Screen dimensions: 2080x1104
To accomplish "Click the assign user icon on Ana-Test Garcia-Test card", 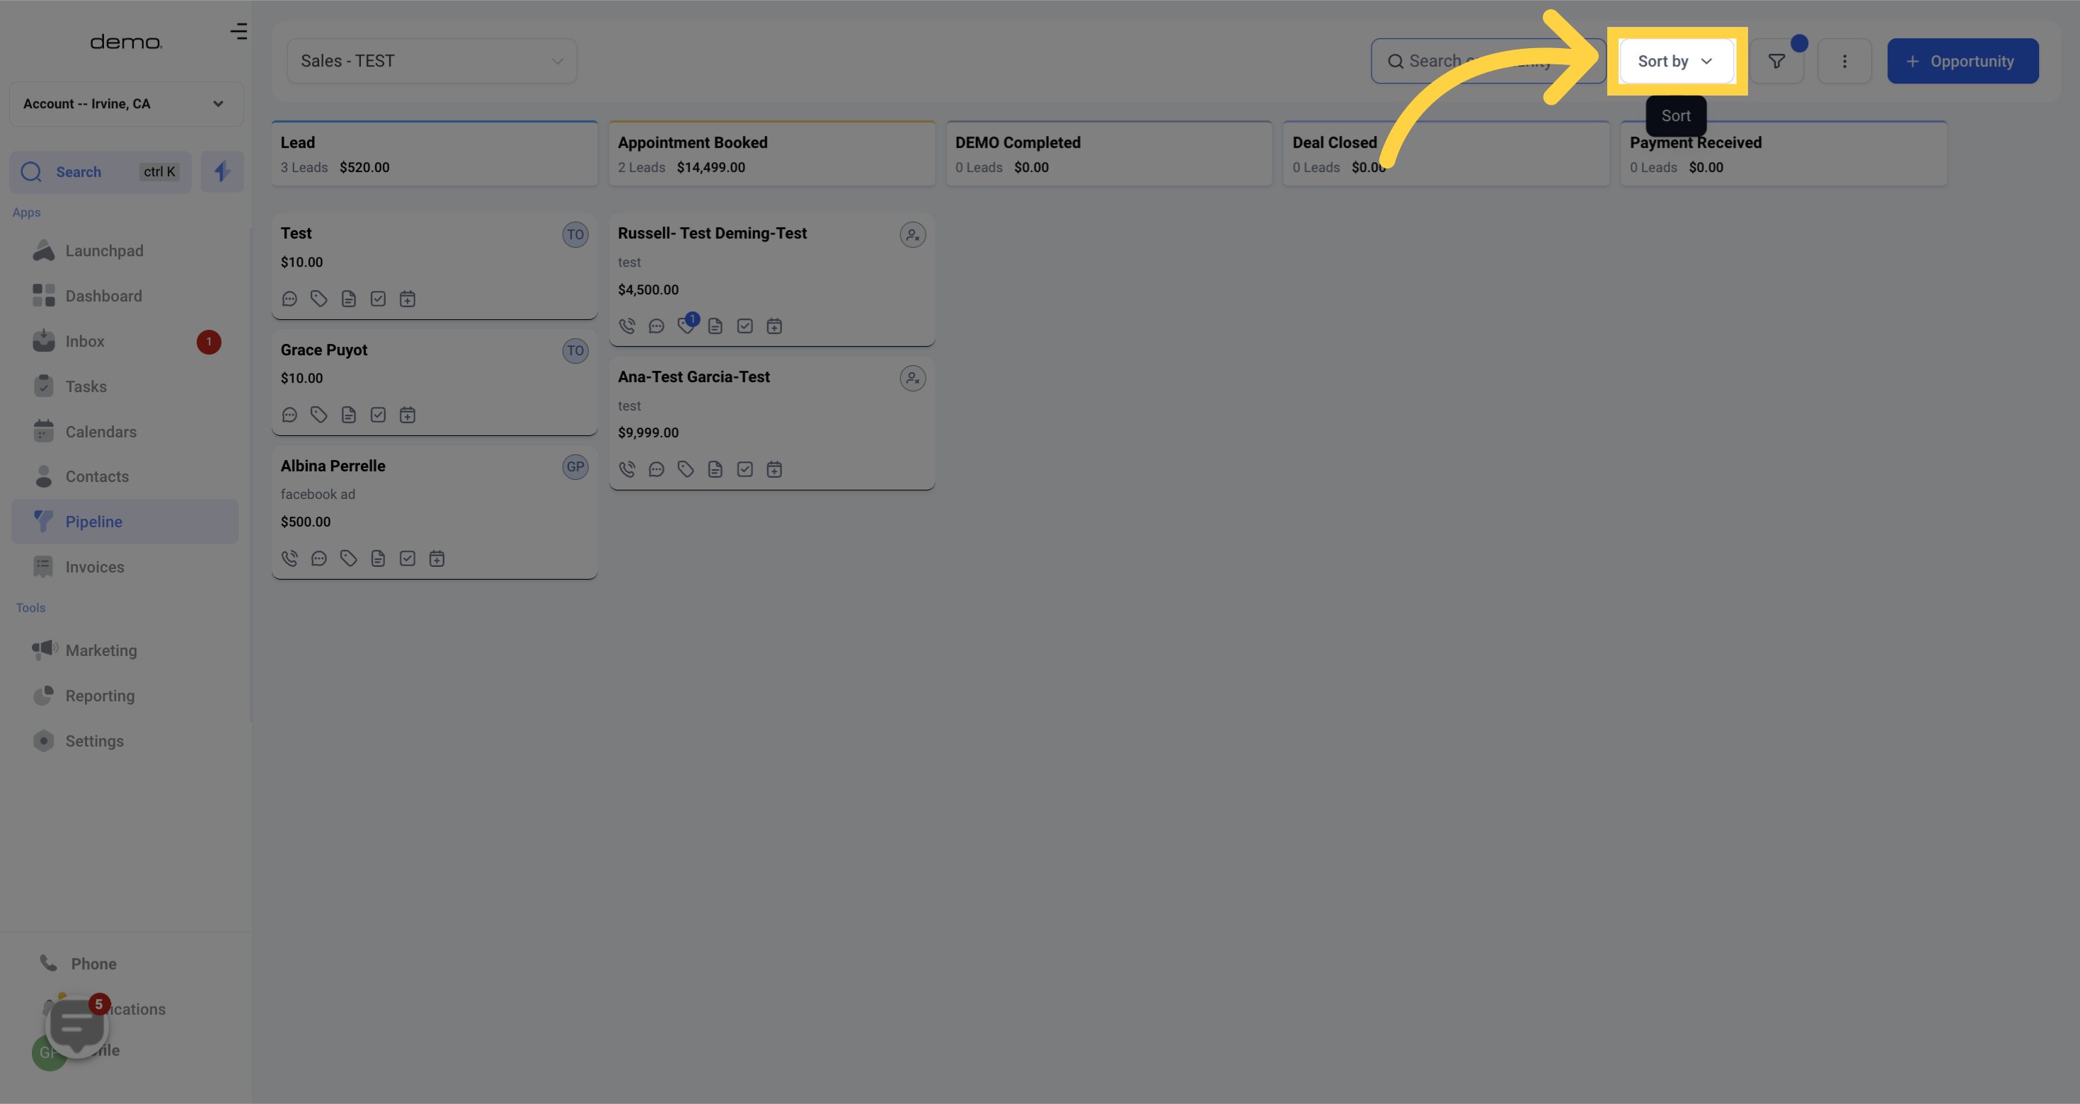I will tap(912, 376).
